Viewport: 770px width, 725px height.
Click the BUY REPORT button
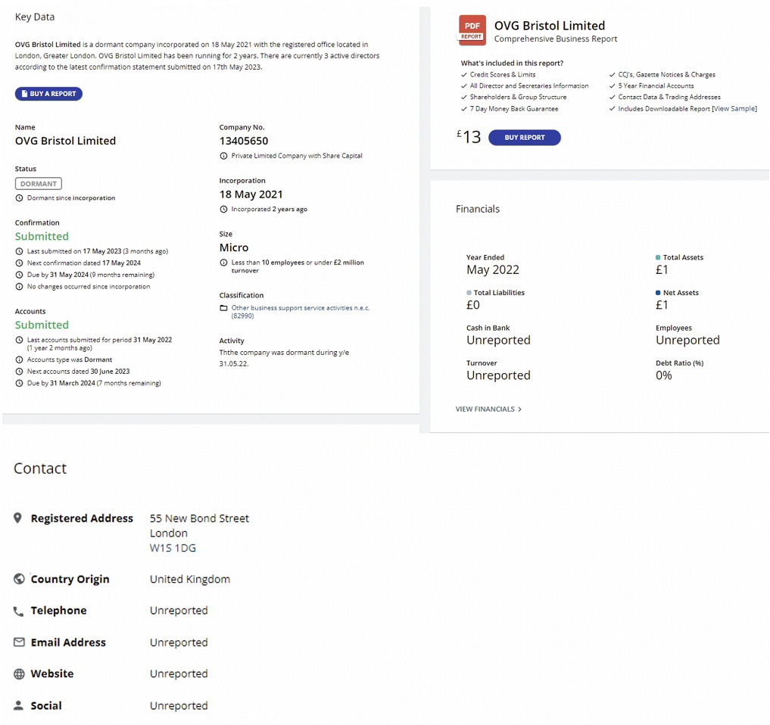tap(525, 138)
